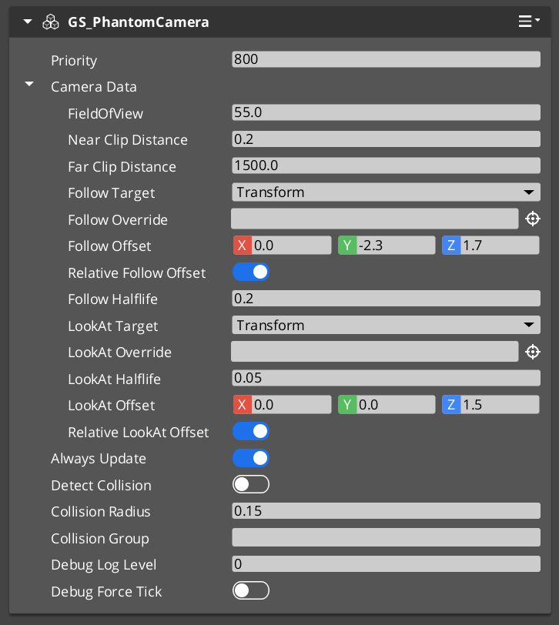Enable the Detect Collision toggle
The image size is (559, 625).
[250, 484]
